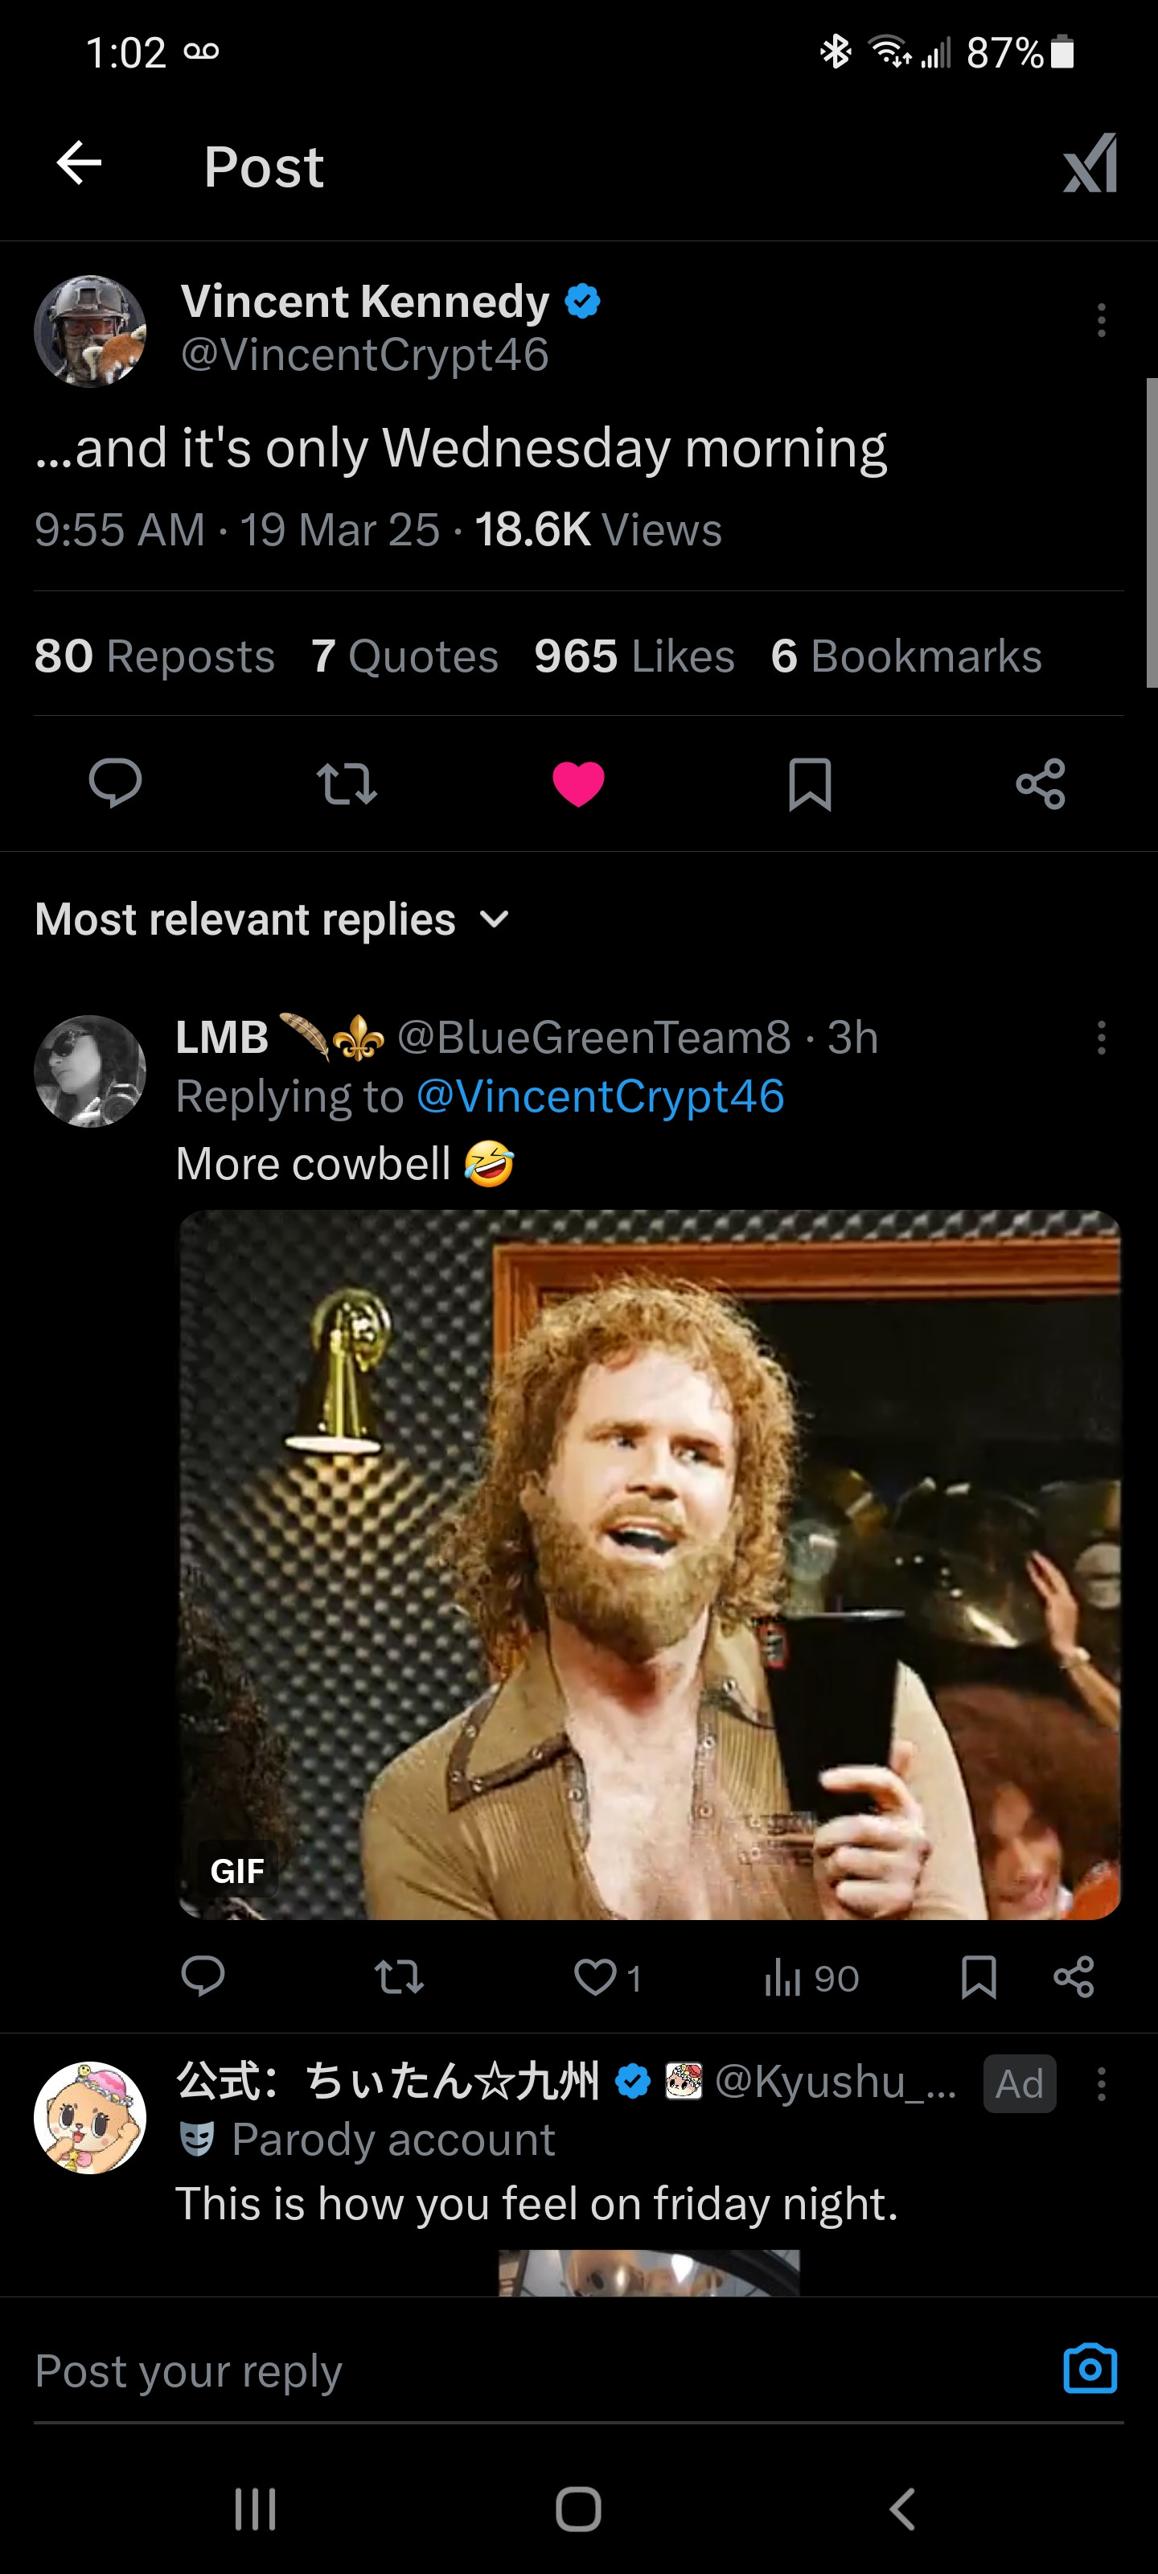Image resolution: width=1158 pixels, height=2574 pixels.
Task: Open more options on the Kyushu ad
Action: [1101, 2083]
